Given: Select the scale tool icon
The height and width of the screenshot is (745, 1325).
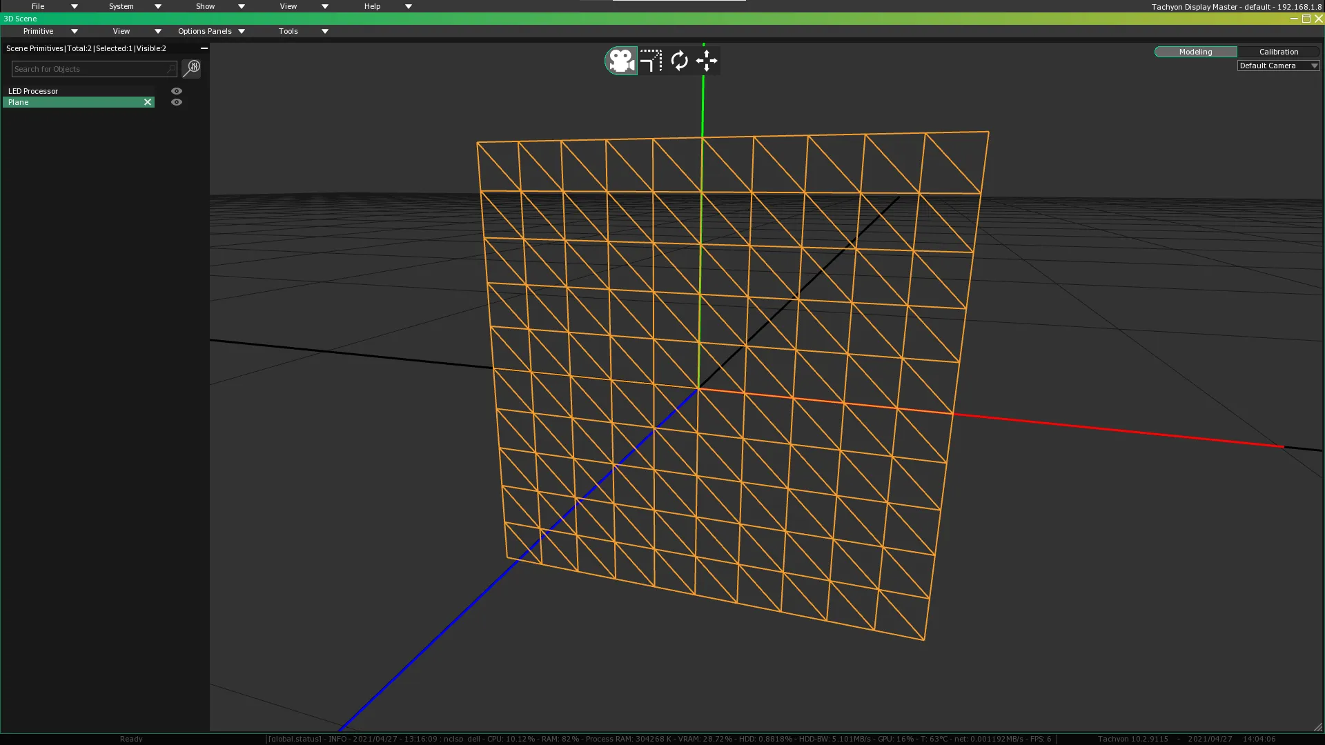Looking at the screenshot, I should click(651, 61).
